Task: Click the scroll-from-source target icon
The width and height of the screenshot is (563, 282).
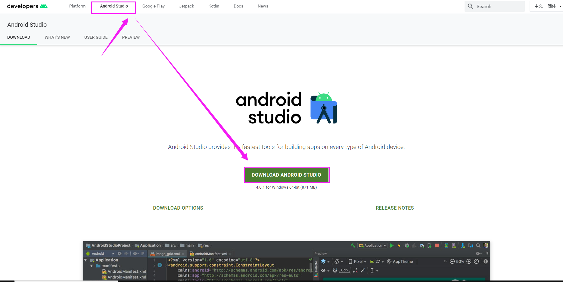Action: 120,253
